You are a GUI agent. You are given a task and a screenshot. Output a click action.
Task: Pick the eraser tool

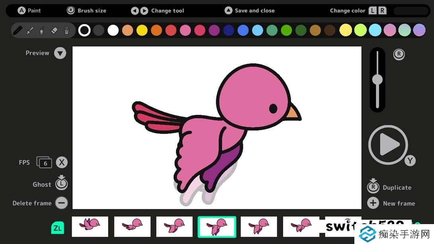(55, 30)
